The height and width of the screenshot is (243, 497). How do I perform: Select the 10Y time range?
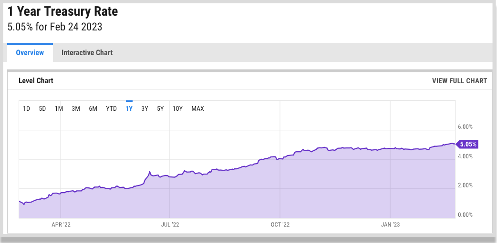tap(178, 109)
